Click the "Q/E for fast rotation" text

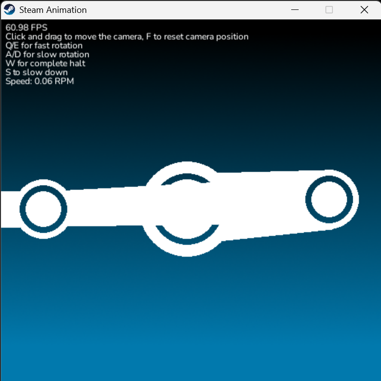(44, 46)
